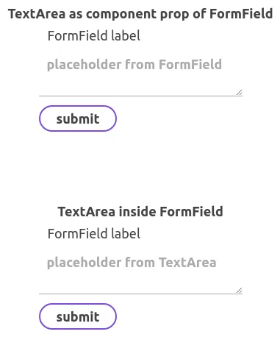Screen dimensions: 280x337
Task: Click the bottom underline of the second textarea
Action: click(140, 294)
